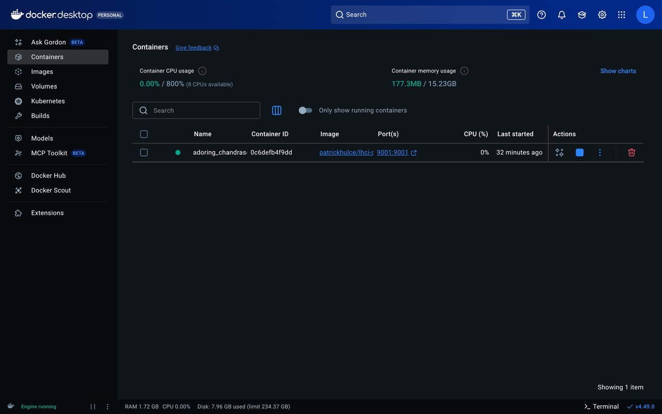Click the MCP Toolkit icon in sidebar
662x414 pixels.
pos(19,153)
